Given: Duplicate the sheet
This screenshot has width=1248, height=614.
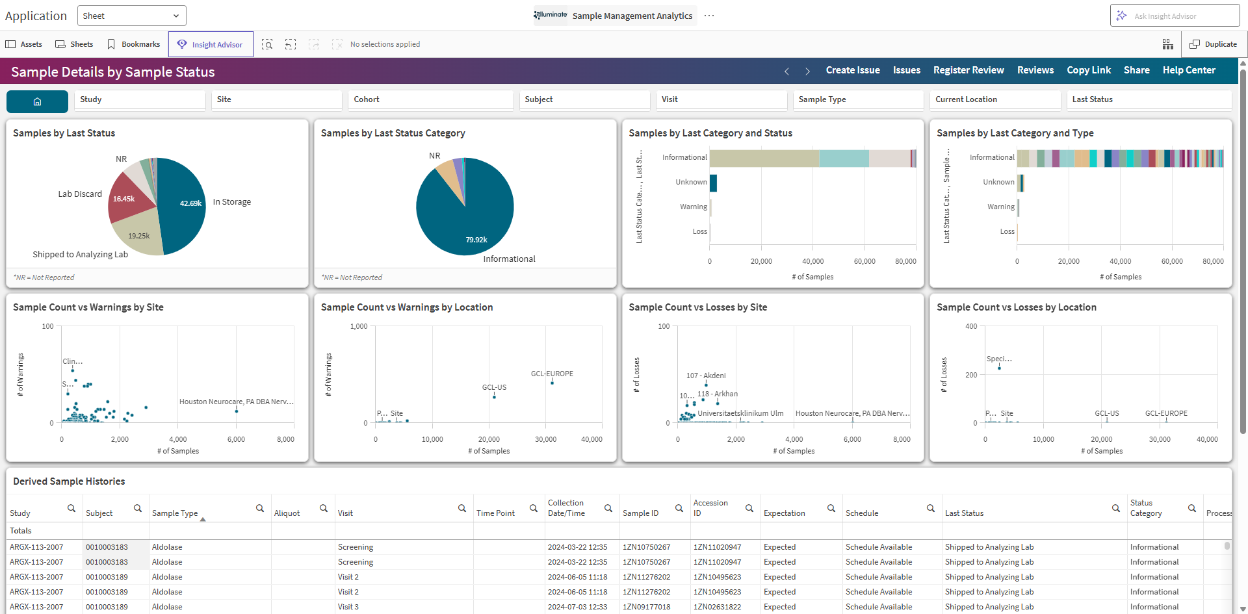Looking at the screenshot, I should (x=1214, y=44).
